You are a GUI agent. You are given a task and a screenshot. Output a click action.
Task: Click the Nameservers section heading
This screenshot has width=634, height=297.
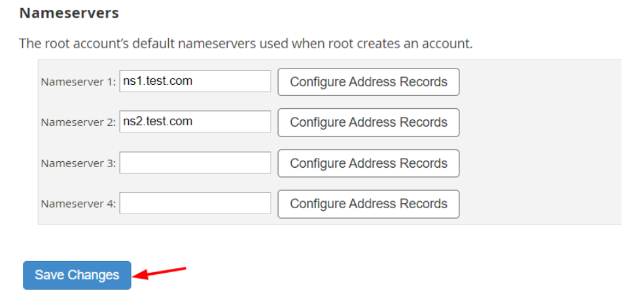pos(69,12)
